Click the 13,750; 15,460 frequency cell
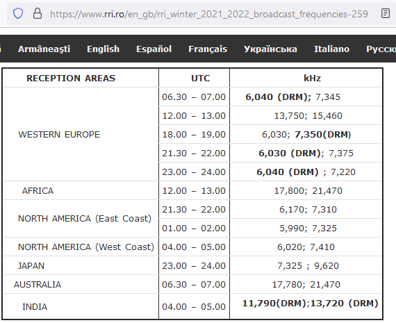This screenshot has height=323, width=396. (306, 116)
